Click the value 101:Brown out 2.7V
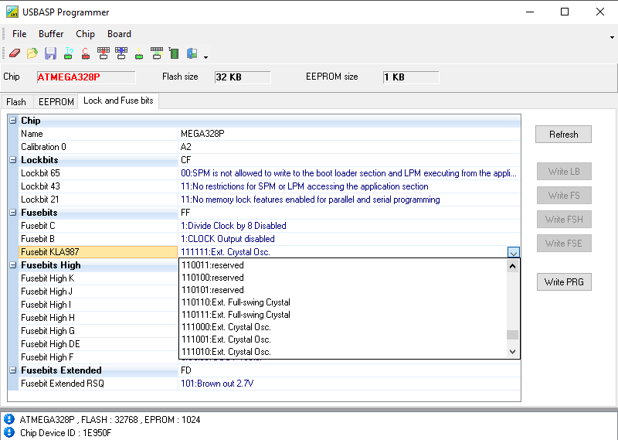This screenshot has width=618, height=440. (217, 384)
